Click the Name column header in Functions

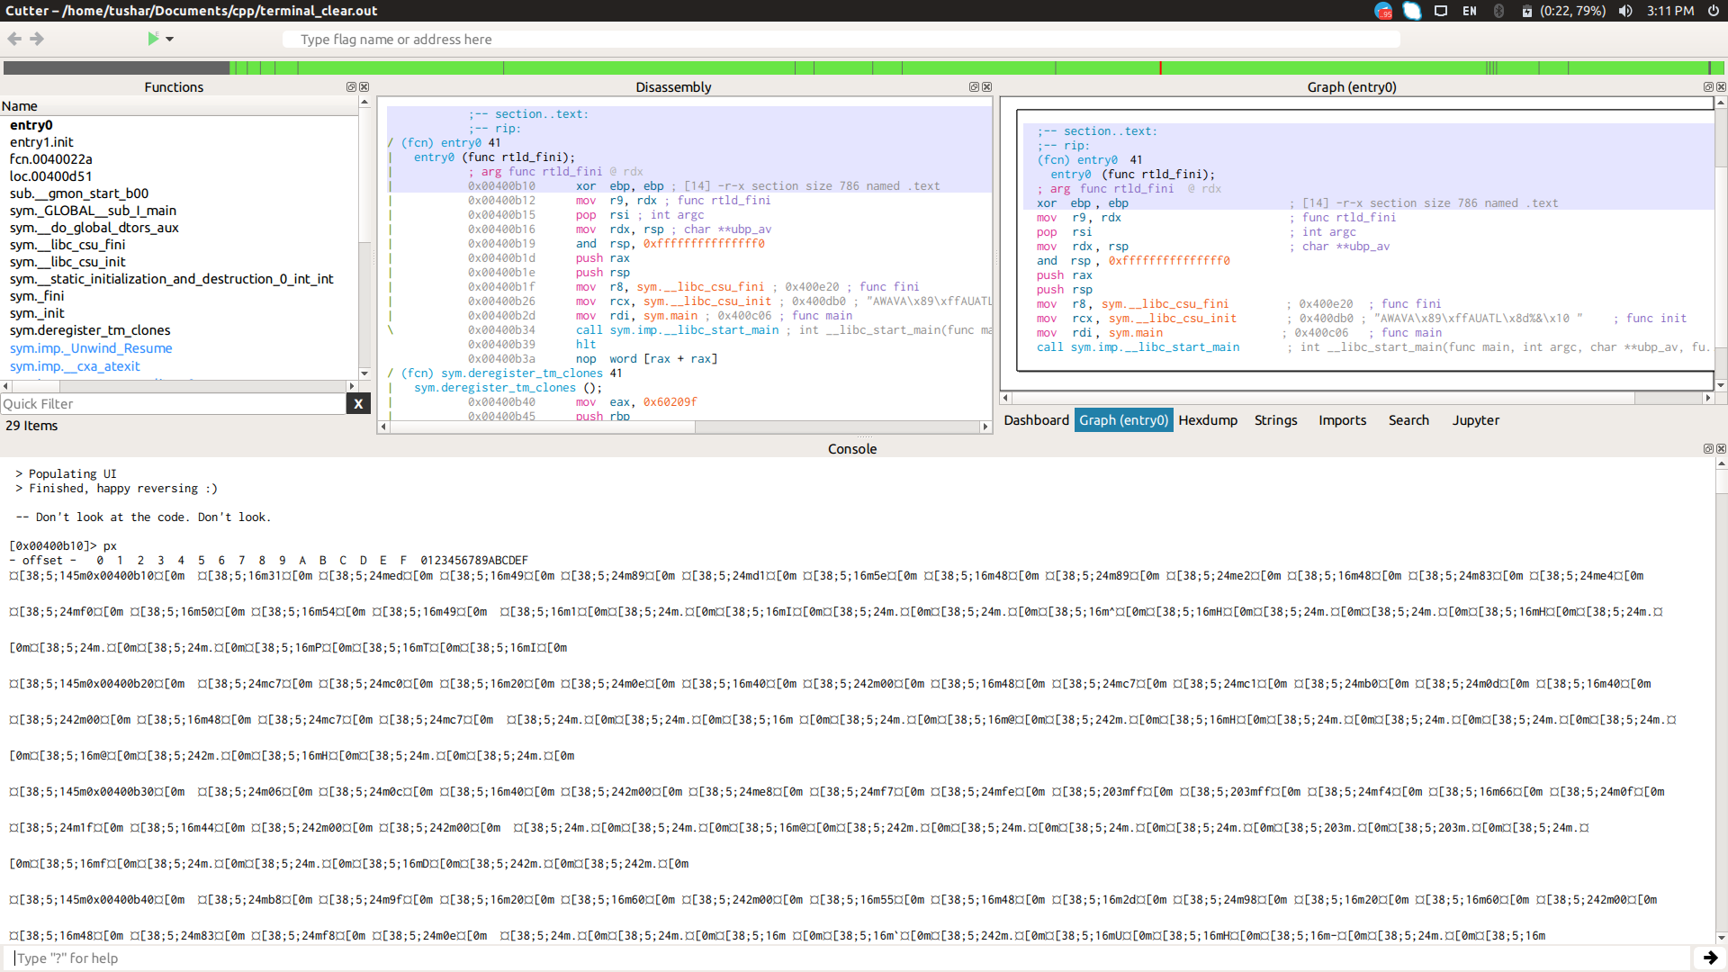point(180,106)
